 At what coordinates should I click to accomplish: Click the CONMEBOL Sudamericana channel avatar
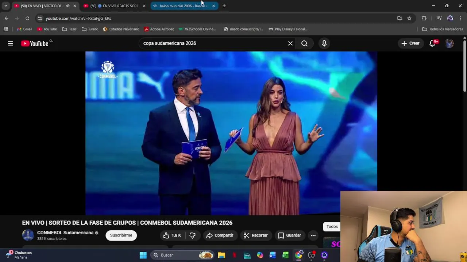pos(28,235)
